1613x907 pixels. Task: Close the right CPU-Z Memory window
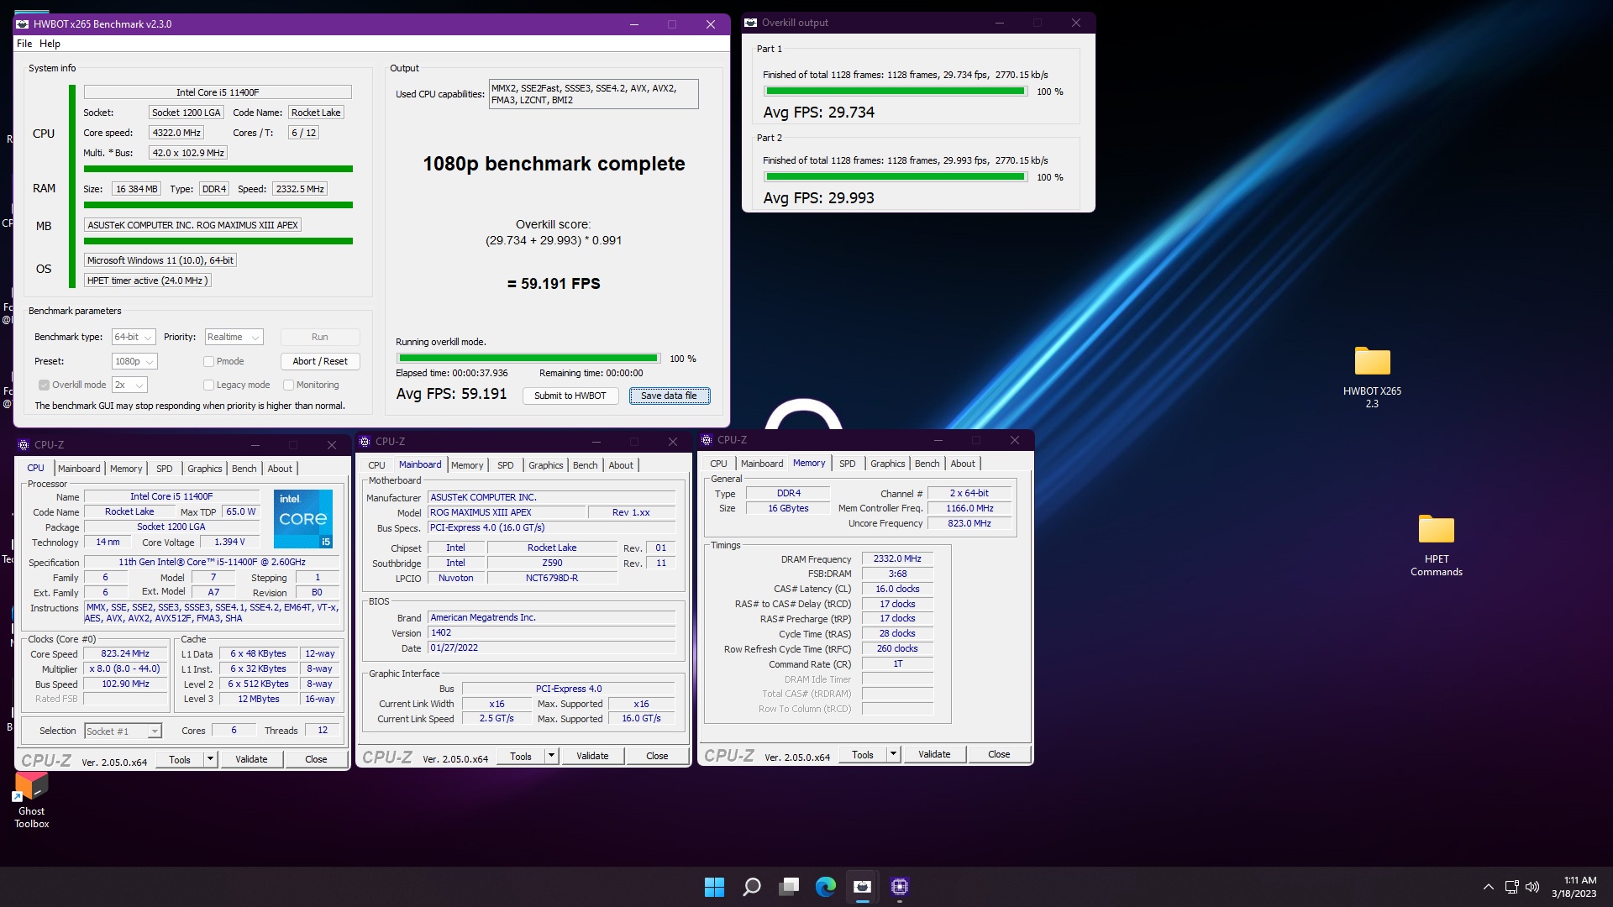click(x=1015, y=440)
